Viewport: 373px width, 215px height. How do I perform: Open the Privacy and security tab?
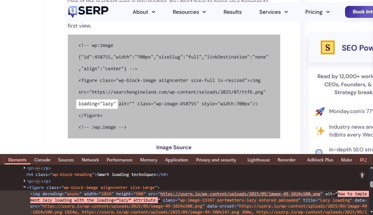click(x=216, y=160)
